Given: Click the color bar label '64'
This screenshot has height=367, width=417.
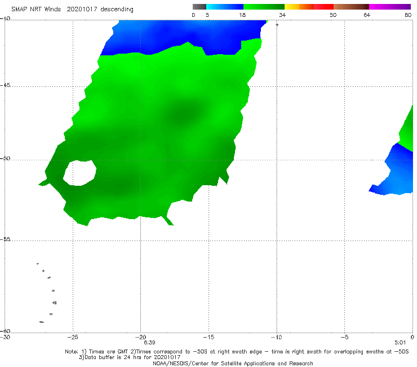Looking at the screenshot, I should [367, 15].
